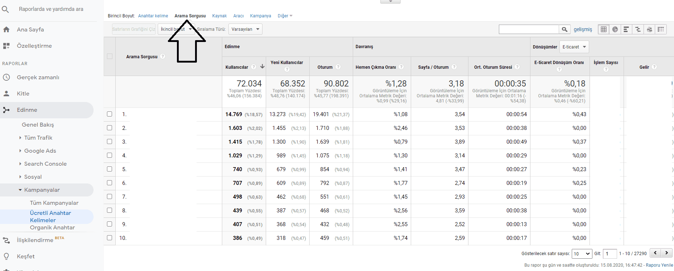Open Ana Sayfa home icon in sidebar

coord(6,30)
